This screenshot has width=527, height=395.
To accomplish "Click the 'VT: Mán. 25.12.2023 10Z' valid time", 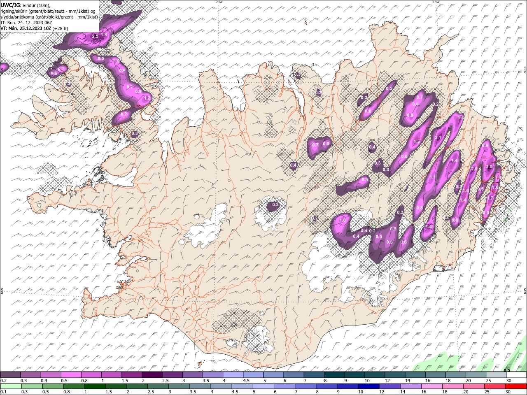I will point(26,28).
